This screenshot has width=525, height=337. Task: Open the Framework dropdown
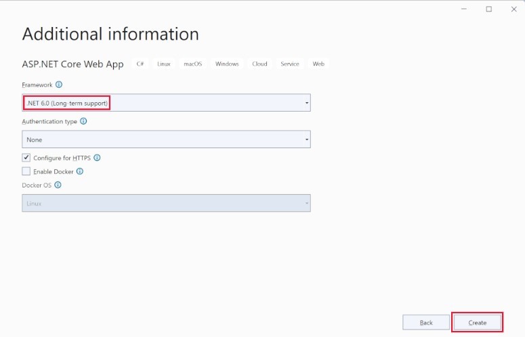click(x=166, y=103)
